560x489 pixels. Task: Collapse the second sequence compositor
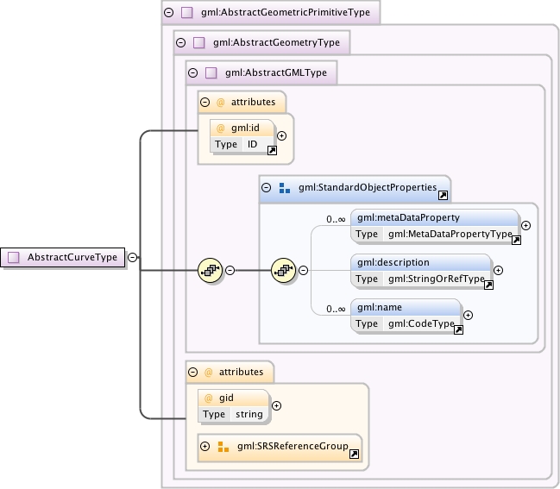click(303, 270)
